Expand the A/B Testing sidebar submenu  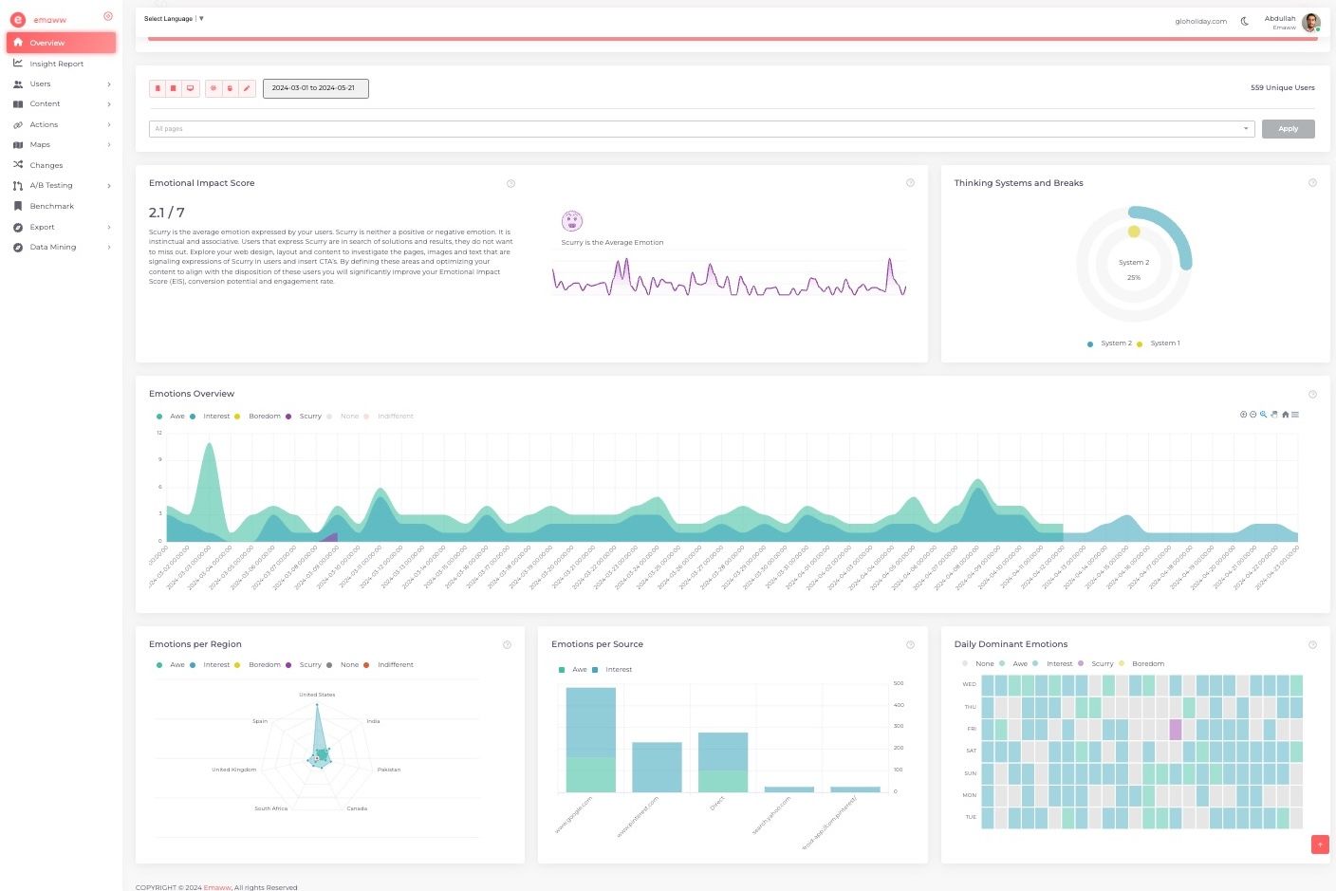click(62, 186)
